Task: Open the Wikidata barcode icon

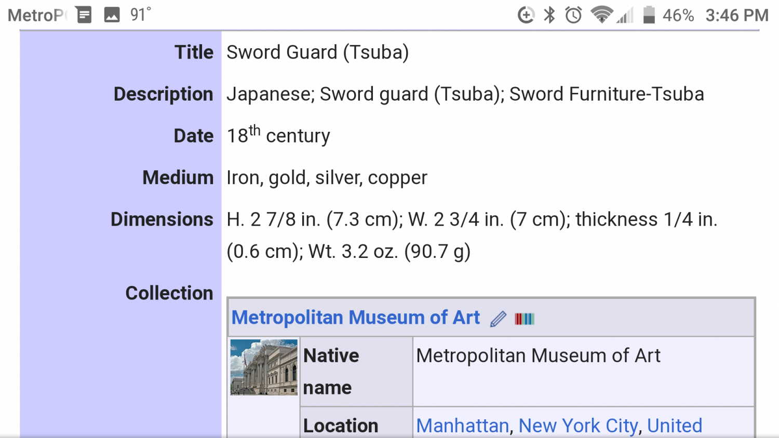Action: [525, 319]
